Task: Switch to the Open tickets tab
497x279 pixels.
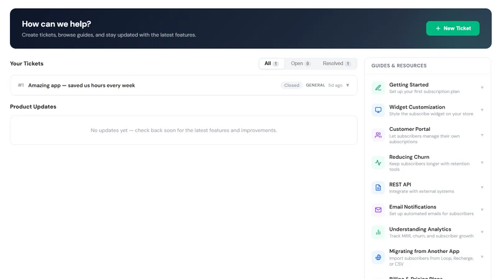Action: click(300, 64)
